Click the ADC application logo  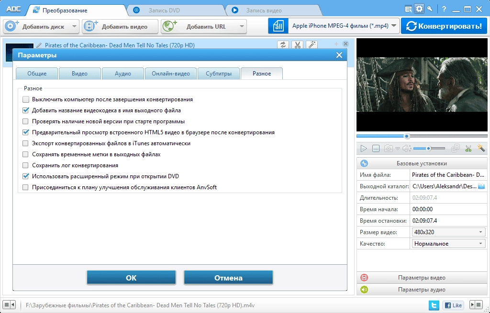point(13,10)
